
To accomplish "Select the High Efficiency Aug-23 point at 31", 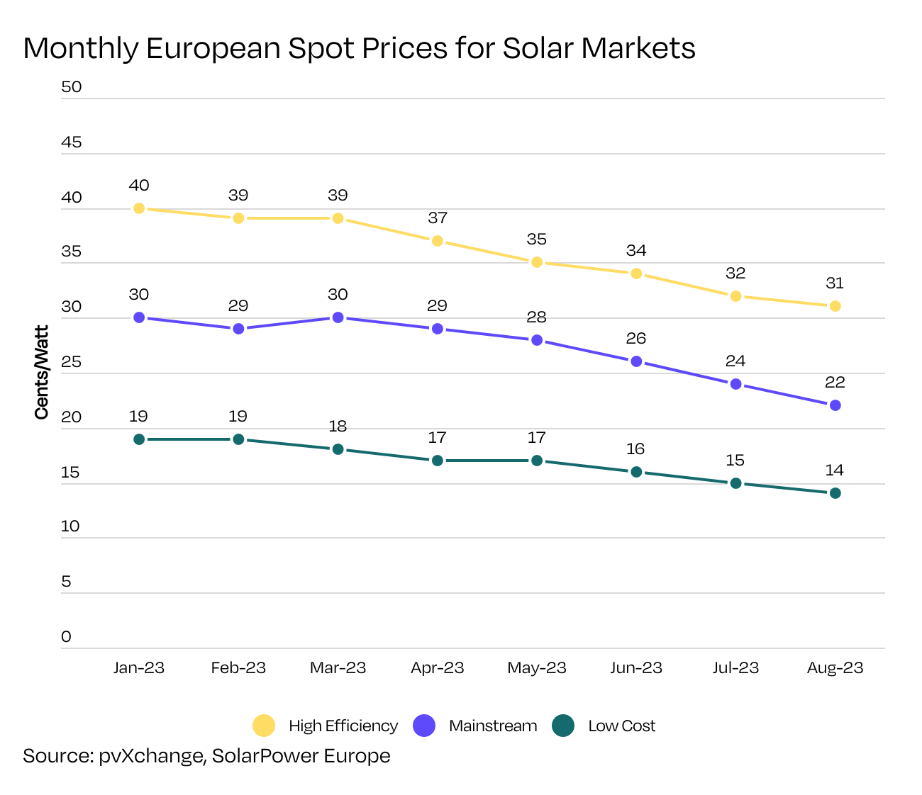I will point(835,306).
